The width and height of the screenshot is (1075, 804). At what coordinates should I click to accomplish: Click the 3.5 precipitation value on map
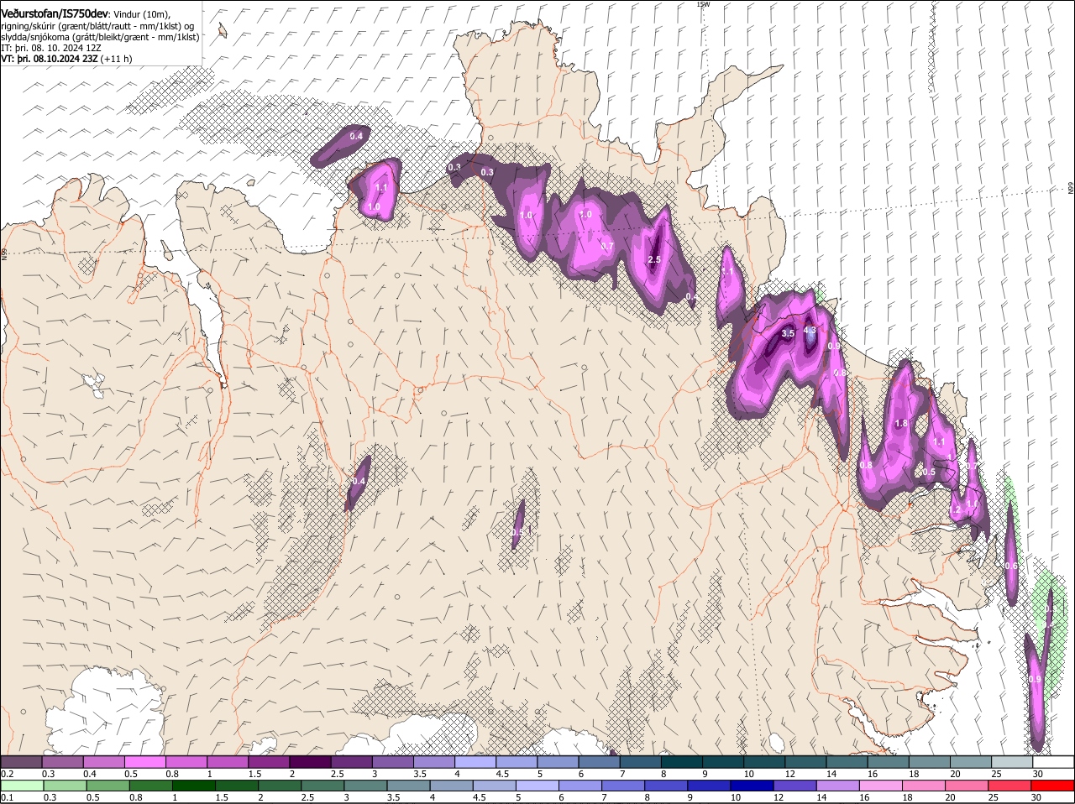(788, 333)
